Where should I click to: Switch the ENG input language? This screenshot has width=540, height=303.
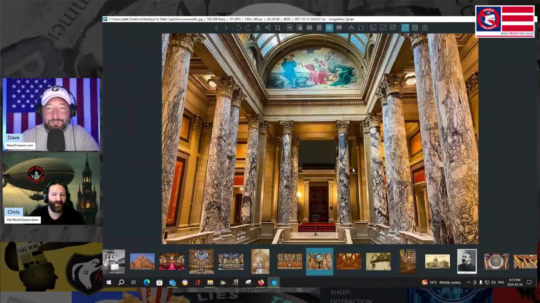click(501, 282)
